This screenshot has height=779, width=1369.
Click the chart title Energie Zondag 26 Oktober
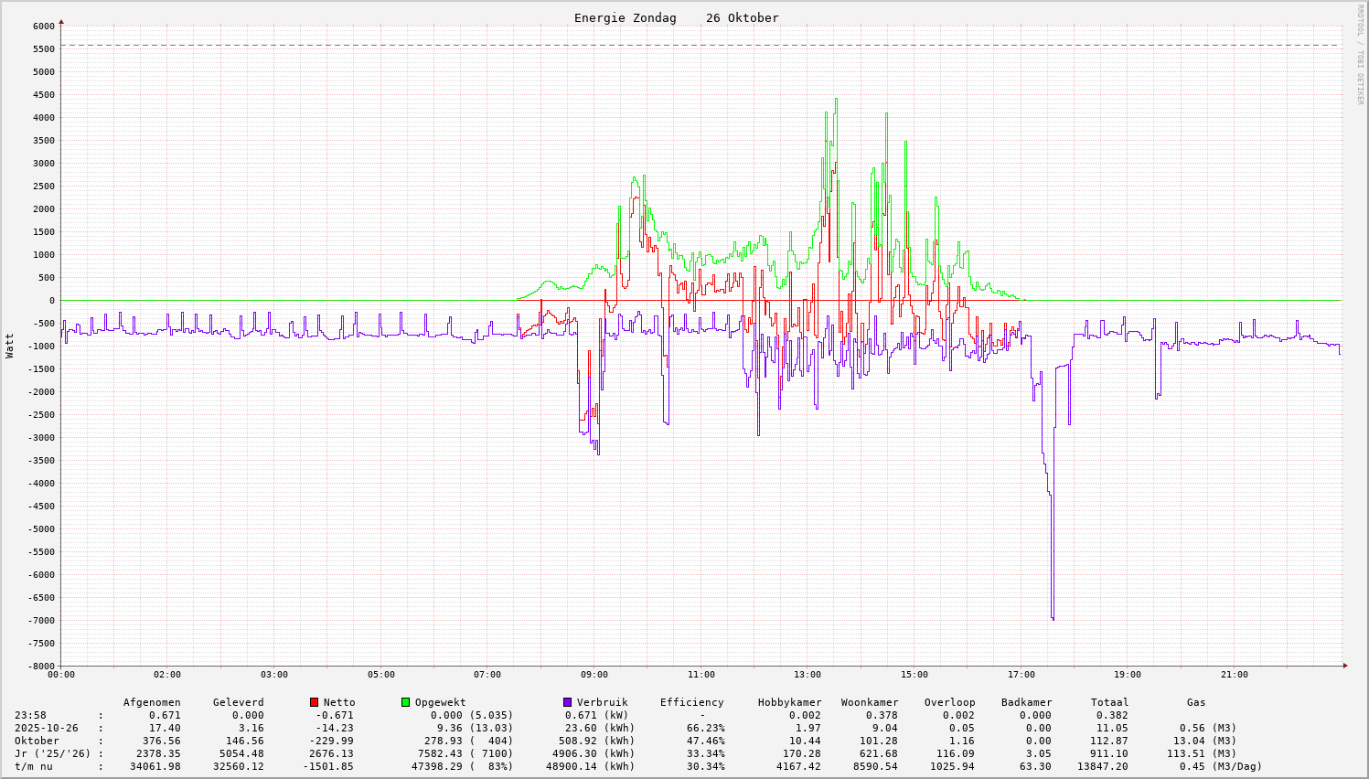coord(676,18)
